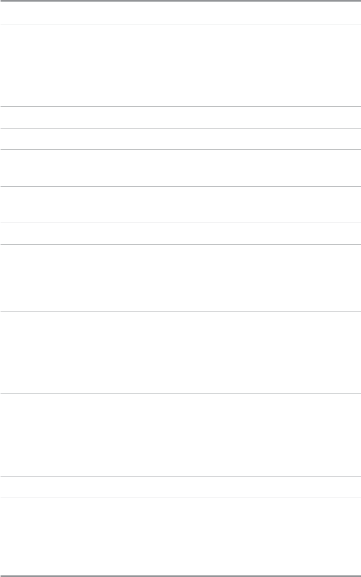Image resolution: width=361 pixels, height=577 pixels.
Task: Click the divider line below the tall second row
Action: coord(180,107)
